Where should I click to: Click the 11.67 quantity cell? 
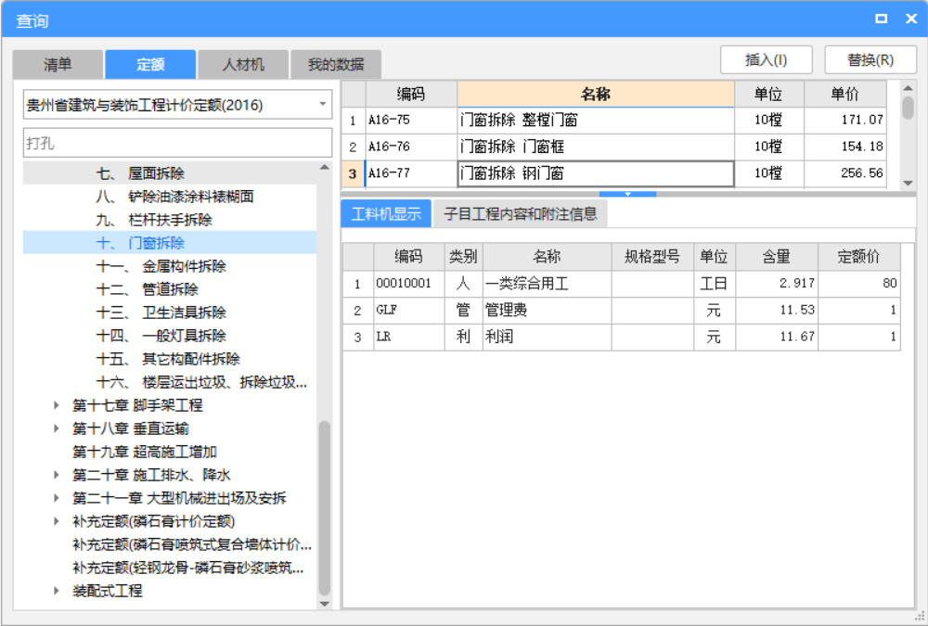tap(777, 337)
